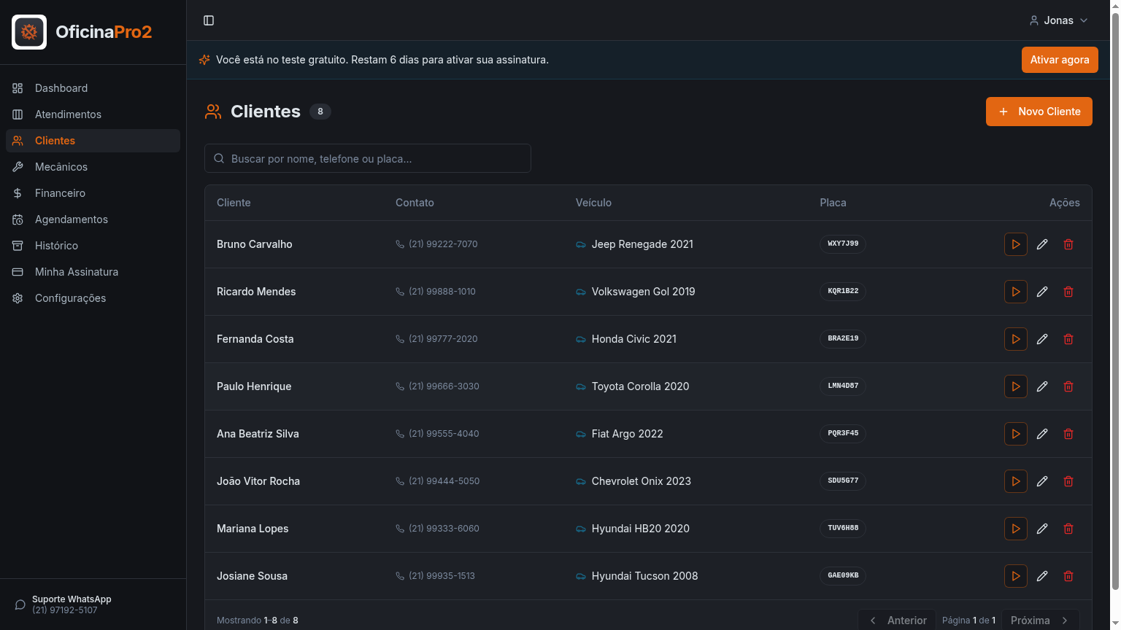Go to Atendimentos section

93,114
